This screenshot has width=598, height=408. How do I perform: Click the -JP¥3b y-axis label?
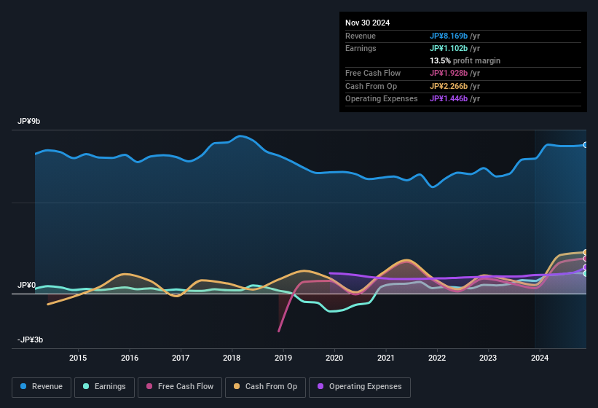[x=30, y=340]
